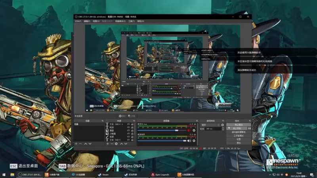Screen dimensions: 317x178
Task: Toggle the last Text (GDI+) source's eye icon
Action: point(128,140)
